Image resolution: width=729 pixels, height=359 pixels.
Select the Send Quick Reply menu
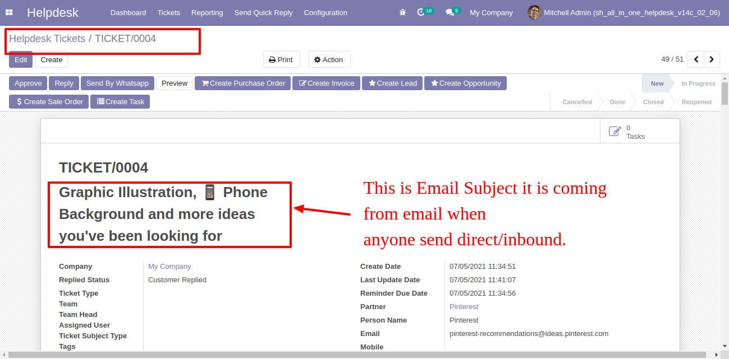(263, 12)
